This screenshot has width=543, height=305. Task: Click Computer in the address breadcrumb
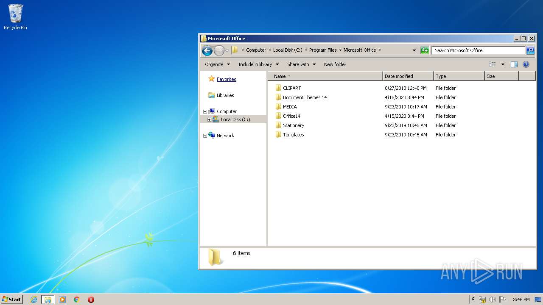[256, 50]
